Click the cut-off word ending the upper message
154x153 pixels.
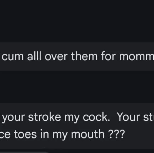[136, 57]
